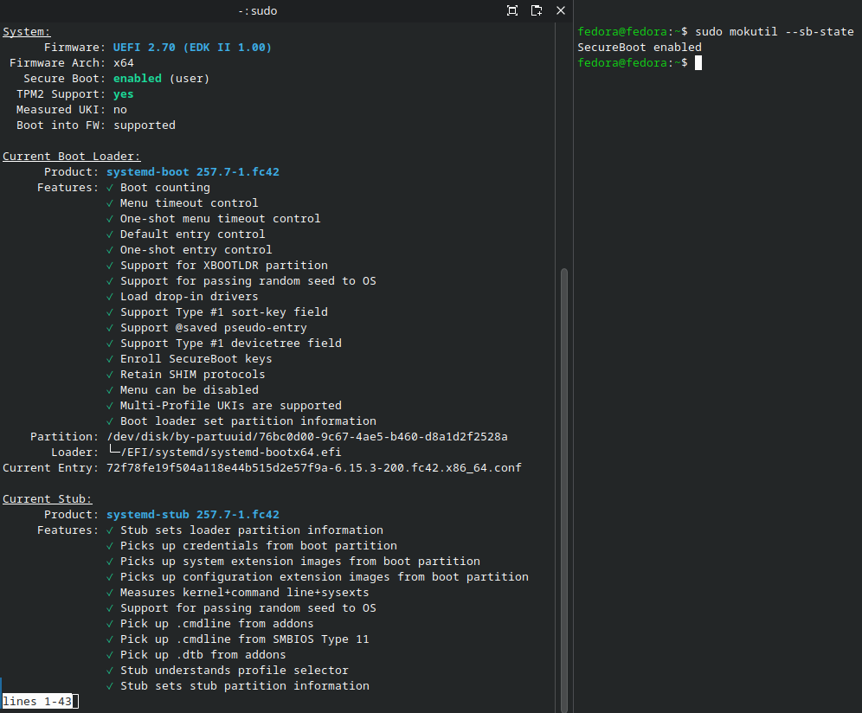Screen dimensions: 862x713
Task: Click "Pick up .dtb from addons" line
Action: point(203,655)
